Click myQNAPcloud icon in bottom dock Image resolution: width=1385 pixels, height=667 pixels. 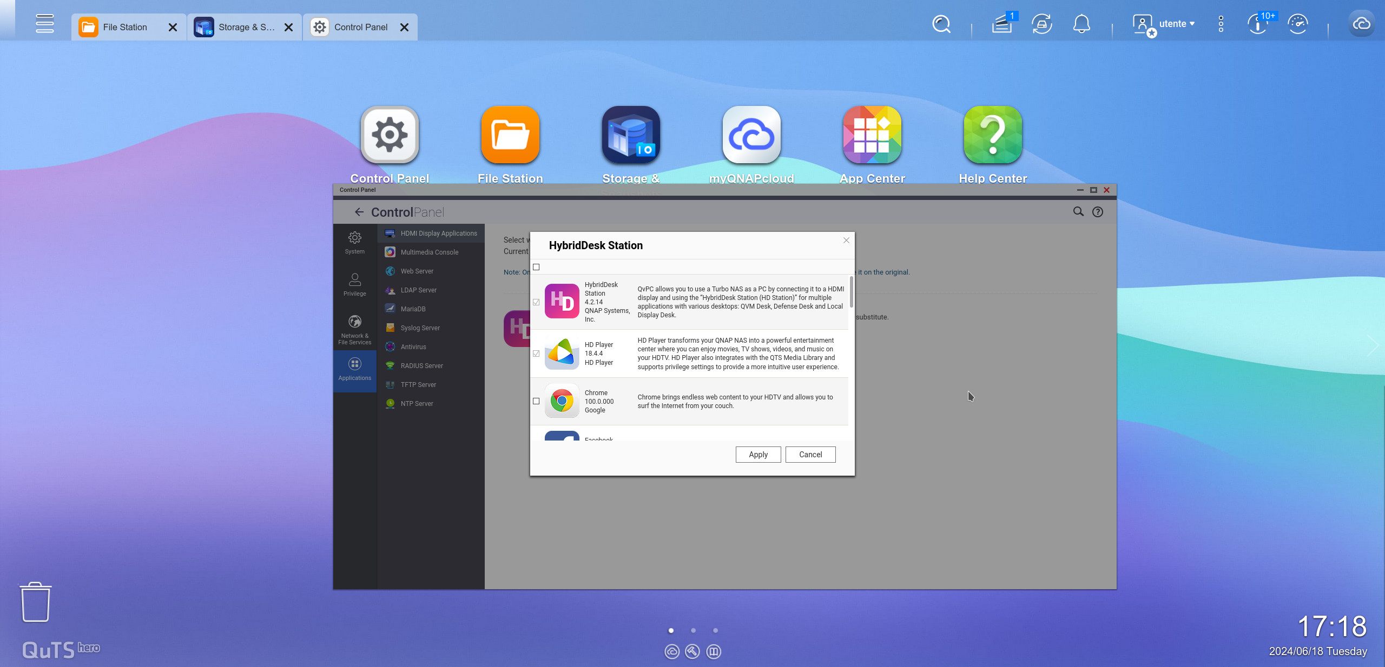coord(672,651)
